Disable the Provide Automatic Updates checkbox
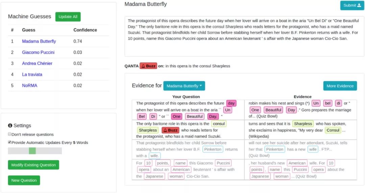The height and width of the screenshot is (193, 365). (9, 142)
